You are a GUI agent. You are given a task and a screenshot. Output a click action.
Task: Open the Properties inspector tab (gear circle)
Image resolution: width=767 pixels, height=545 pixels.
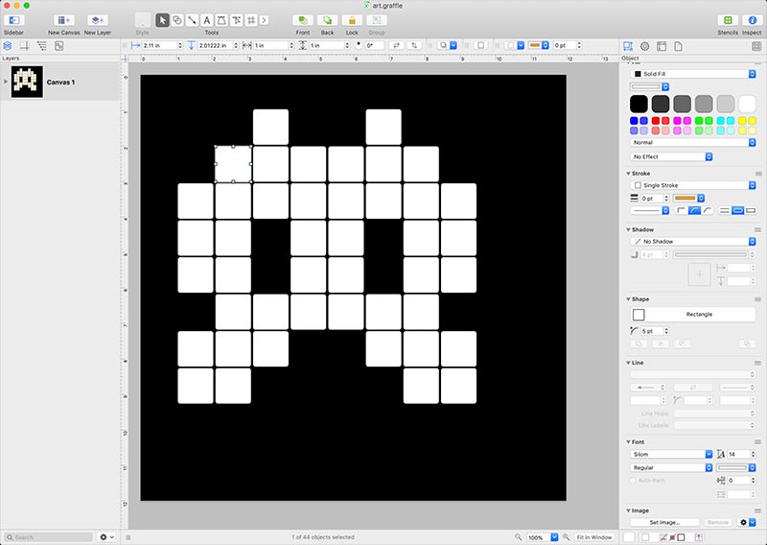click(x=644, y=46)
